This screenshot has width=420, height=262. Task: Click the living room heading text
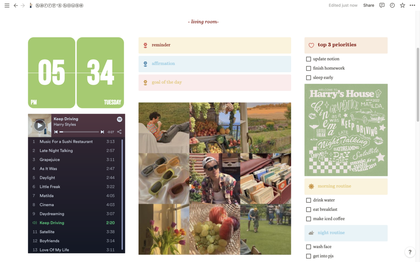tap(203, 22)
